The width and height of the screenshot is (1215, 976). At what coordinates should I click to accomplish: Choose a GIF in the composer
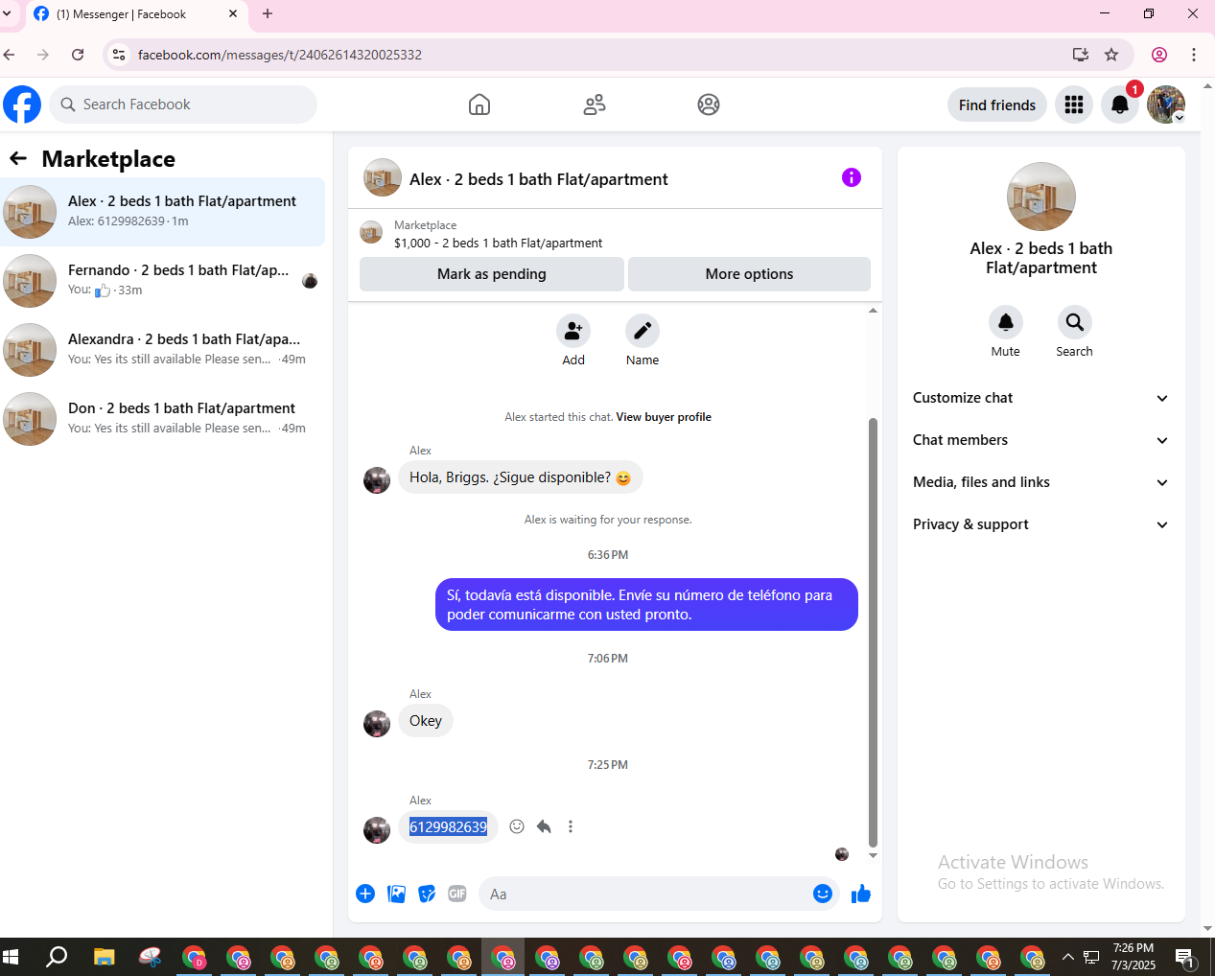coord(457,894)
